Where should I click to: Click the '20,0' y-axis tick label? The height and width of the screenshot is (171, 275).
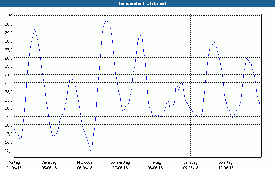(8, 108)
